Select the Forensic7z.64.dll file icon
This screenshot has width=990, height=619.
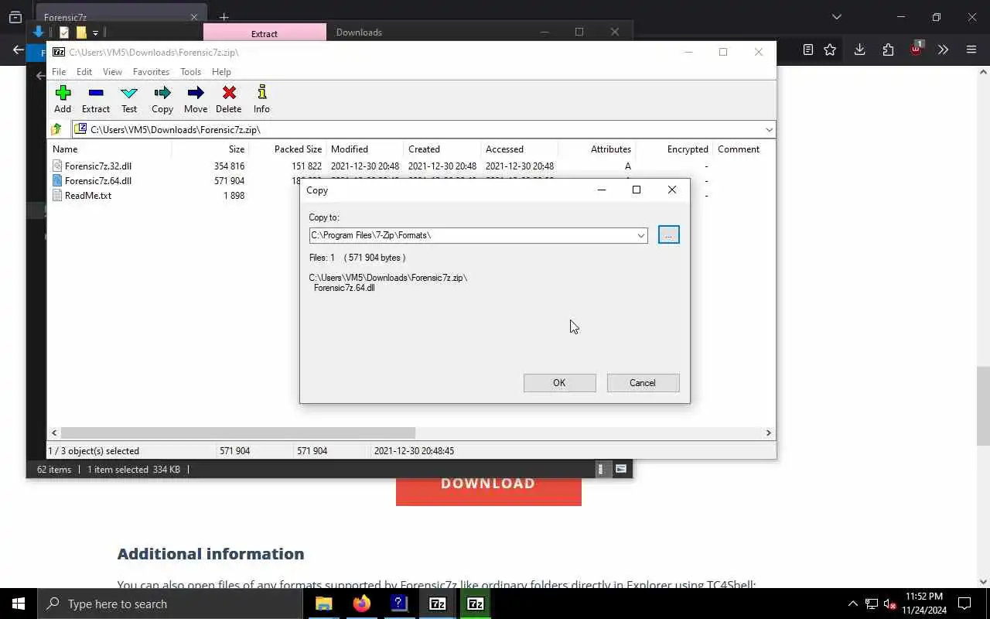pos(57,180)
